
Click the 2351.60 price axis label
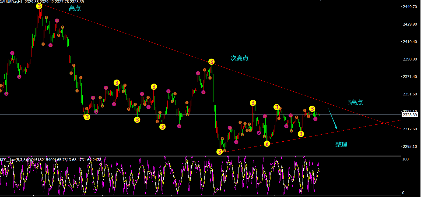410,94
